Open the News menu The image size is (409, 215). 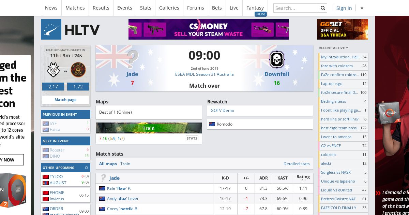(x=51, y=8)
